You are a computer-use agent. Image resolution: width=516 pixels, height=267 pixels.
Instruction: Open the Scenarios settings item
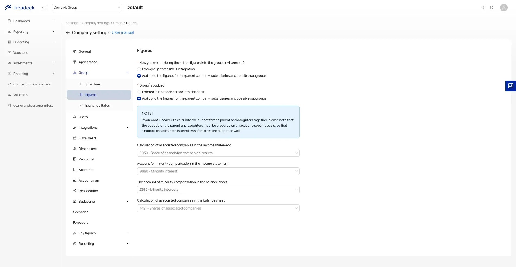99,212
